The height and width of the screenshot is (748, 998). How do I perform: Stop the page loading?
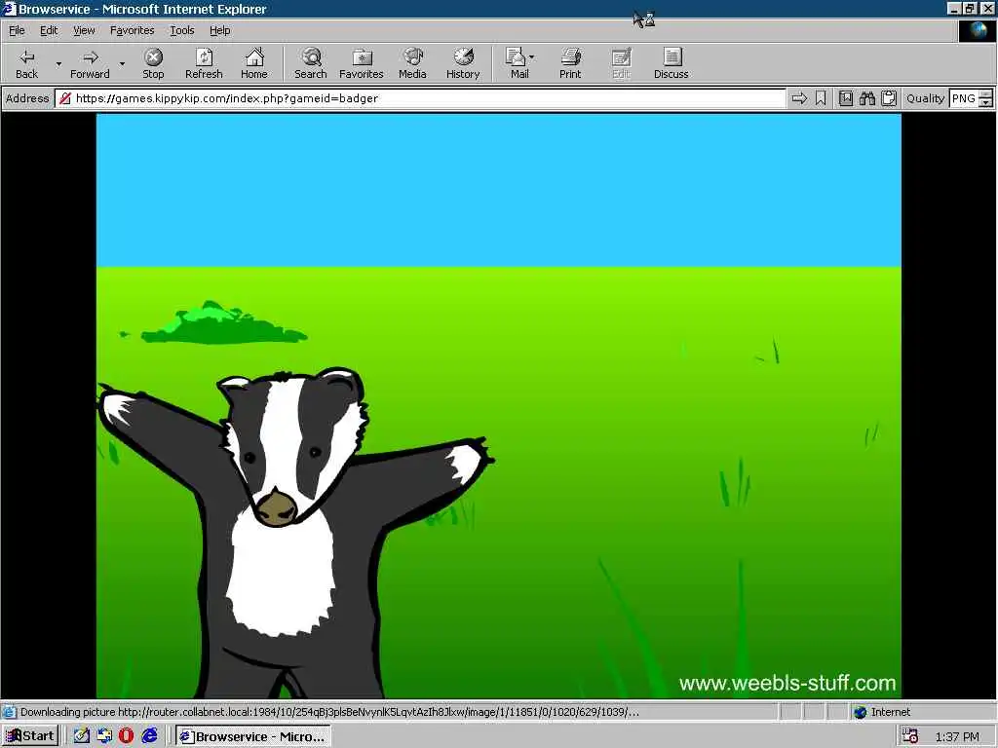click(x=153, y=63)
